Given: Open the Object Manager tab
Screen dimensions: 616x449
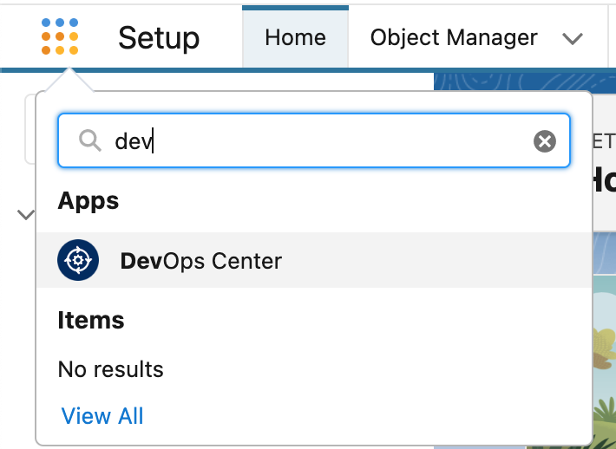Looking at the screenshot, I should [454, 37].
